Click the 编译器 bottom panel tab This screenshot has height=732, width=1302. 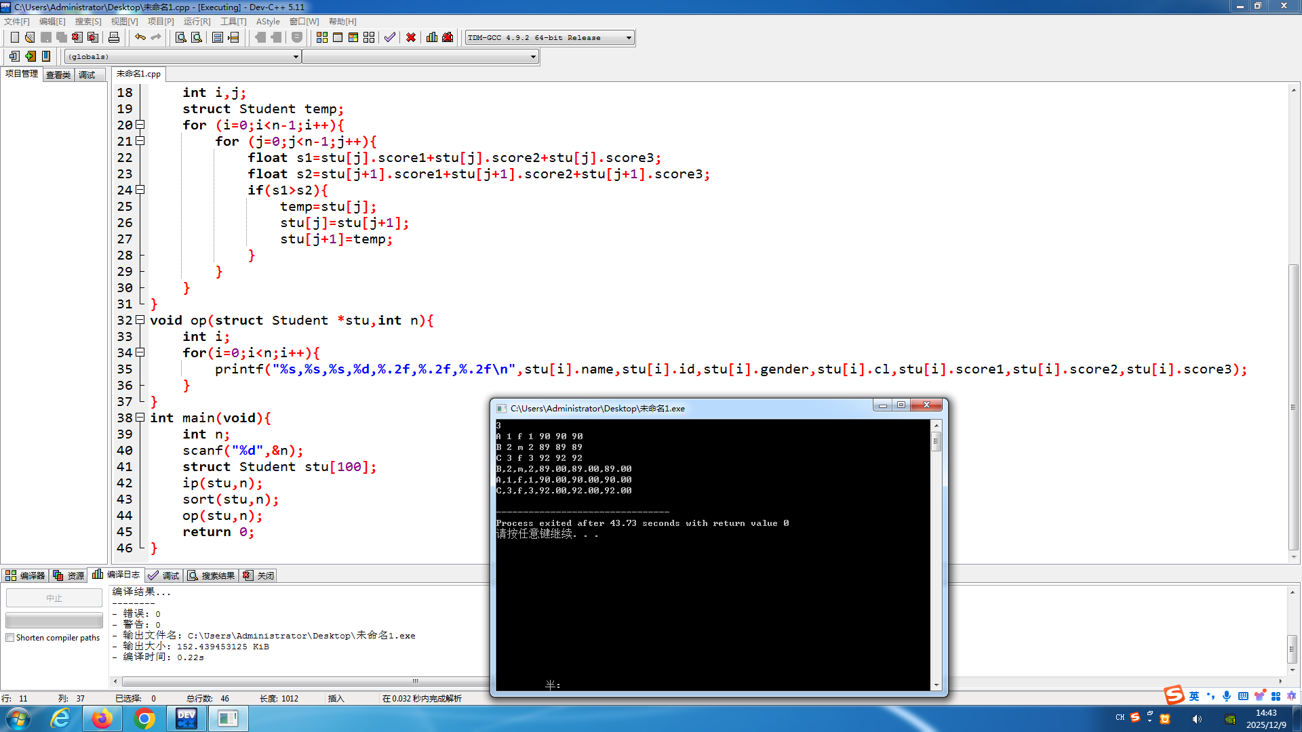coord(25,575)
